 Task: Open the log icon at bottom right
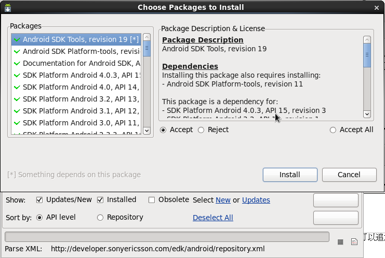tap(354, 242)
